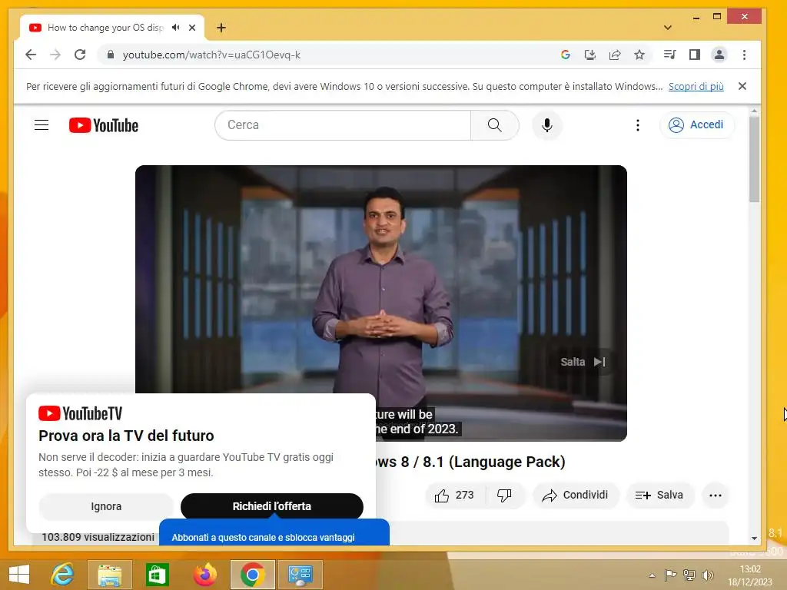
Task: Open a new tab with the plus button
Action: click(x=221, y=28)
